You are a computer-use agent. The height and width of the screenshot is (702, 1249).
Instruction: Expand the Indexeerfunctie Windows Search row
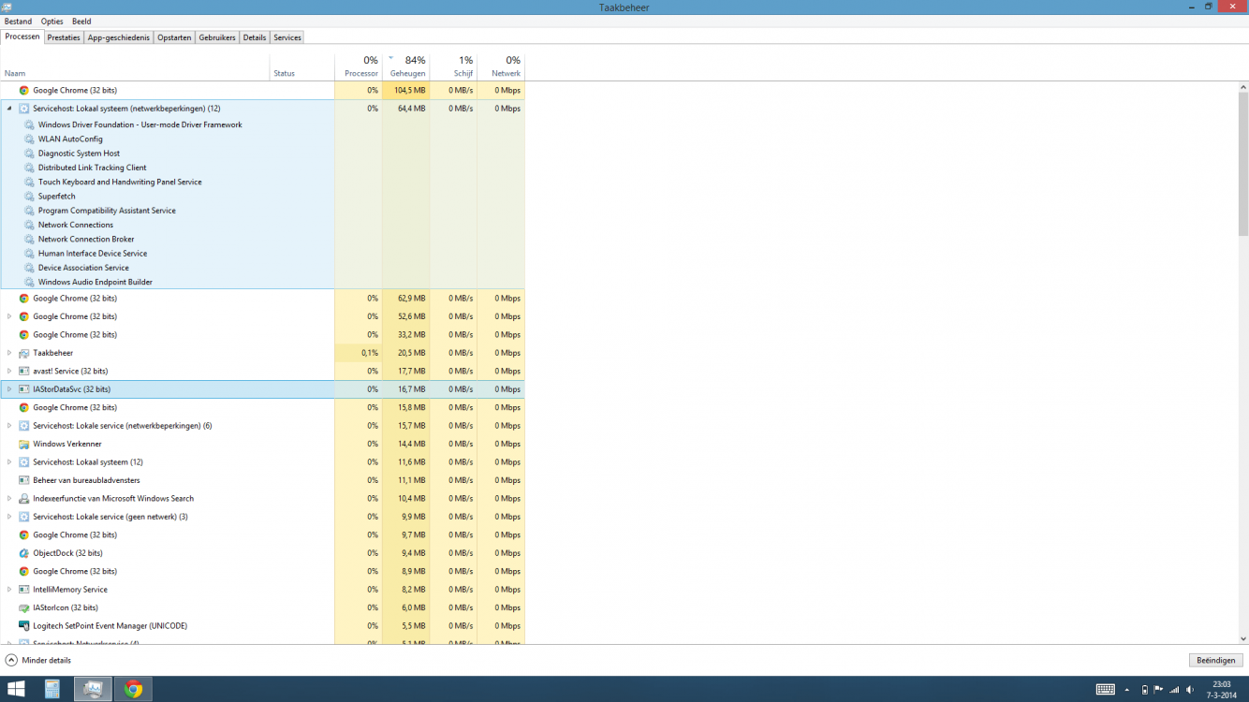9,499
